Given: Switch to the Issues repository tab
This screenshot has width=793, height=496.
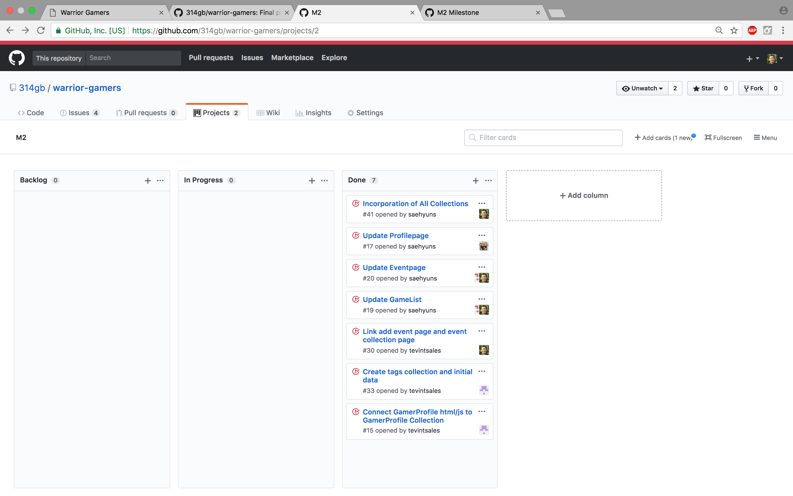Looking at the screenshot, I should (80, 112).
